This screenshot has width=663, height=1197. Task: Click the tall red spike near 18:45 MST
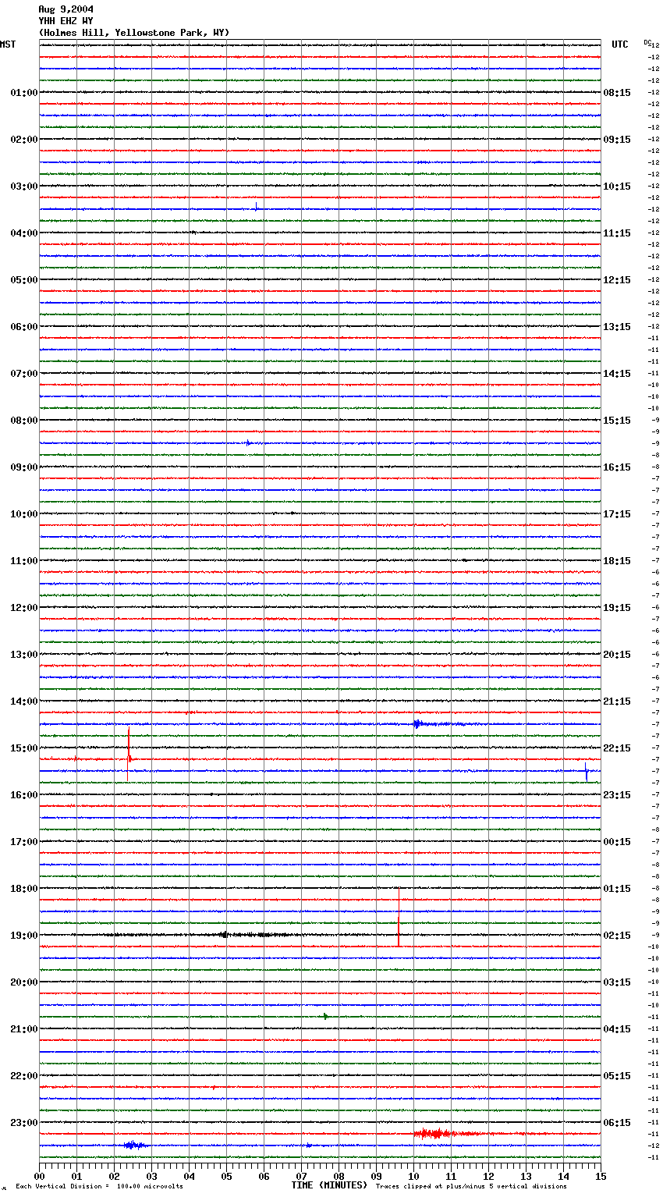click(399, 918)
